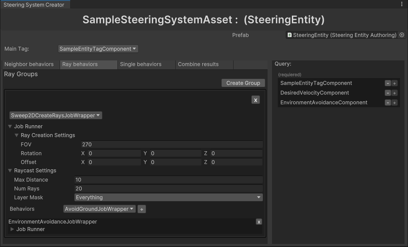Image resolution: width=408 pixels, height=247 pixels.
Task: Click the Prefab SteeringEntity object field
Action: pyautogui.click(x=341, y=35)
